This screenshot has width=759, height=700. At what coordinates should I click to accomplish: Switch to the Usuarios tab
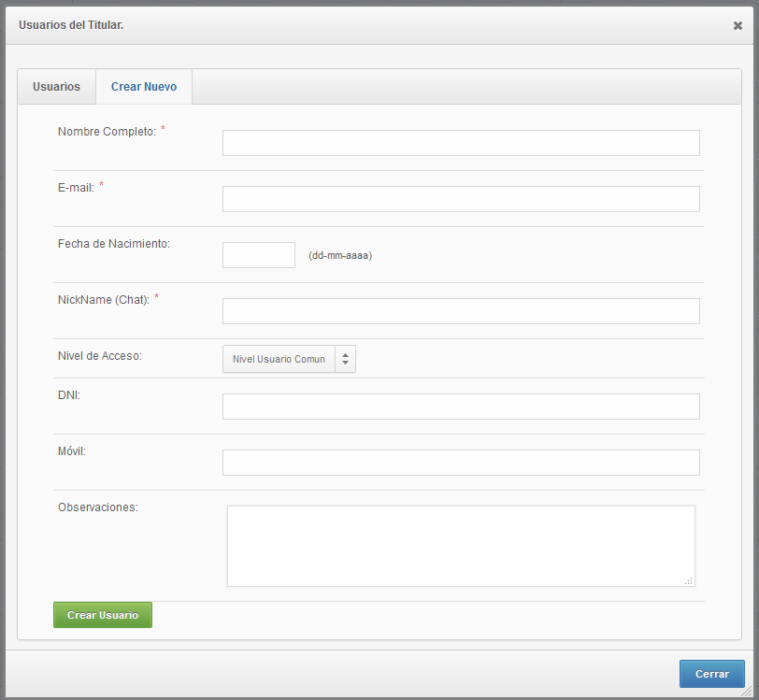pos(57,87)
